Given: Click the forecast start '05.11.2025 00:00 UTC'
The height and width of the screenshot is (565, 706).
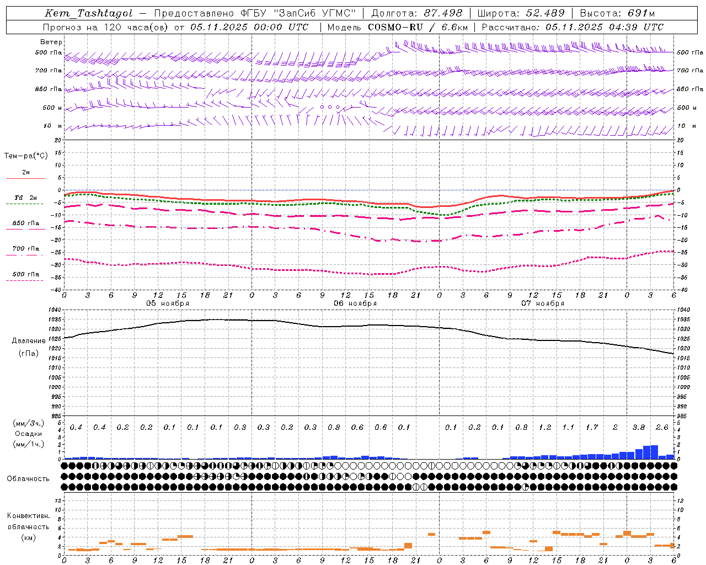Looking at the screenshot, I should [x=249, y=27].
